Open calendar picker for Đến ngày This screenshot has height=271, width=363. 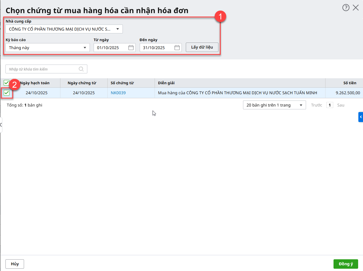point(177,48)
